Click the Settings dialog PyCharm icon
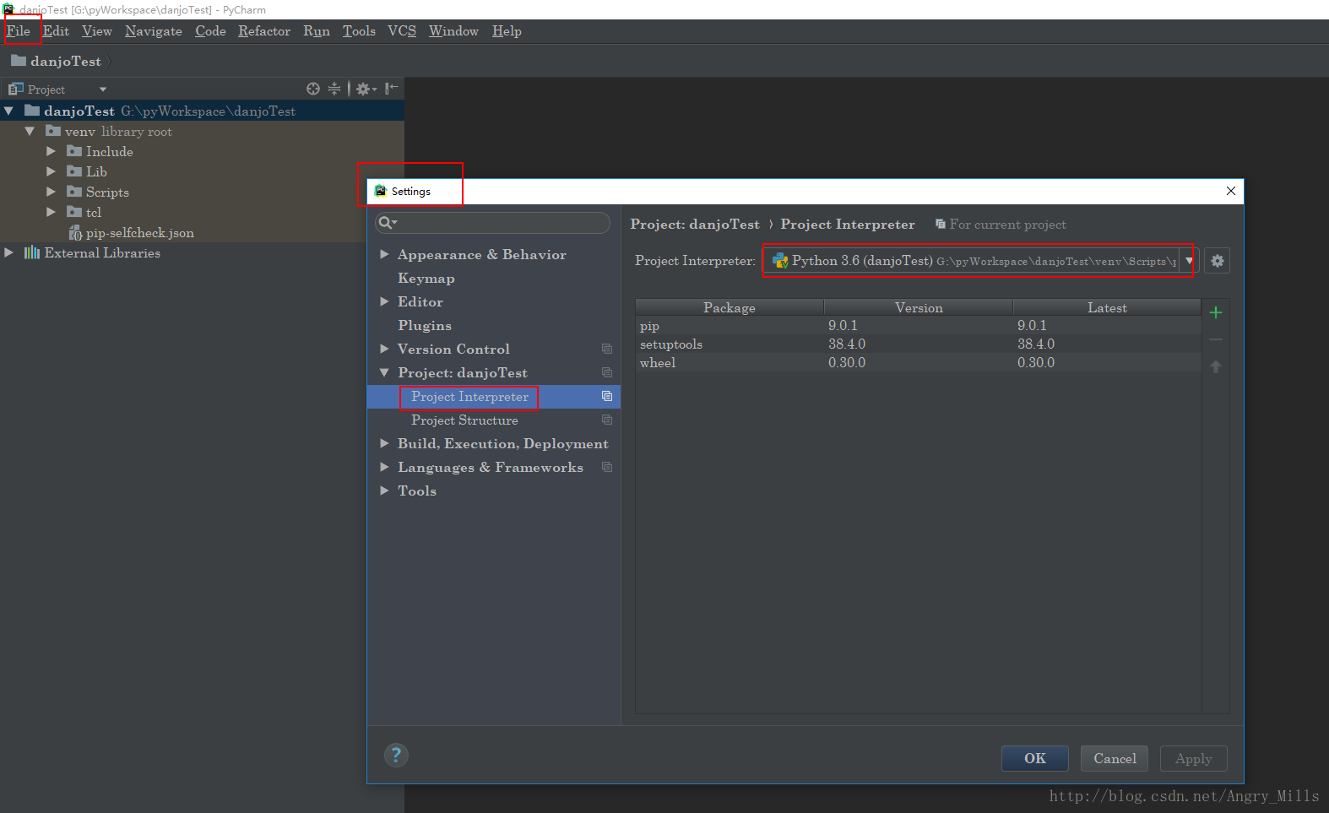Viewport: 1329px width, 813px height. pyautogui.click(x=381, y=191)
